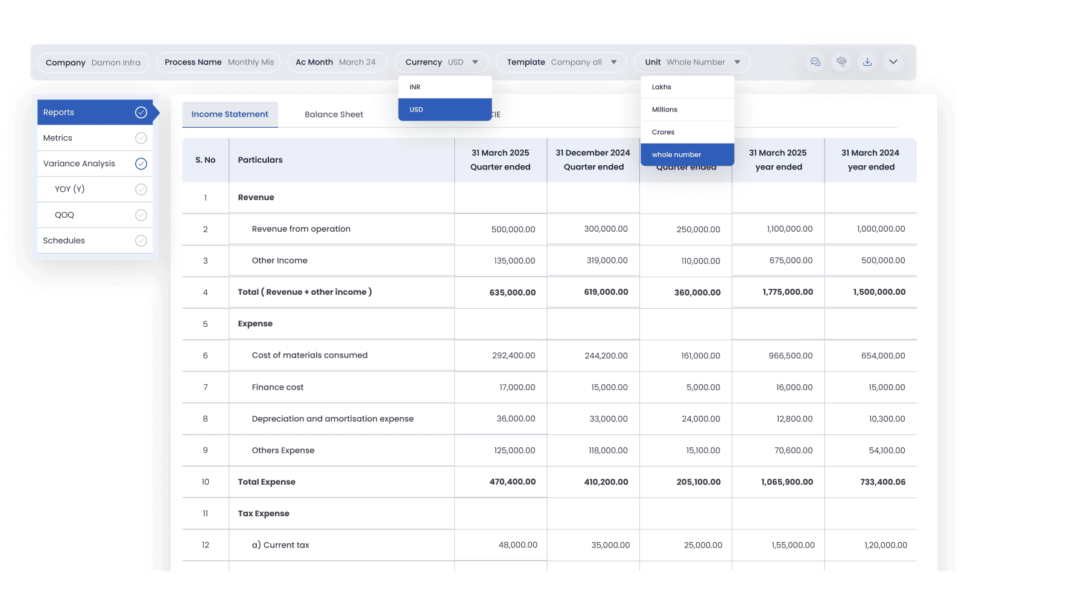Expand the header bar chevron button
Image resolution: width=1067 pixels, height=606 pixels.
[893, 62]
